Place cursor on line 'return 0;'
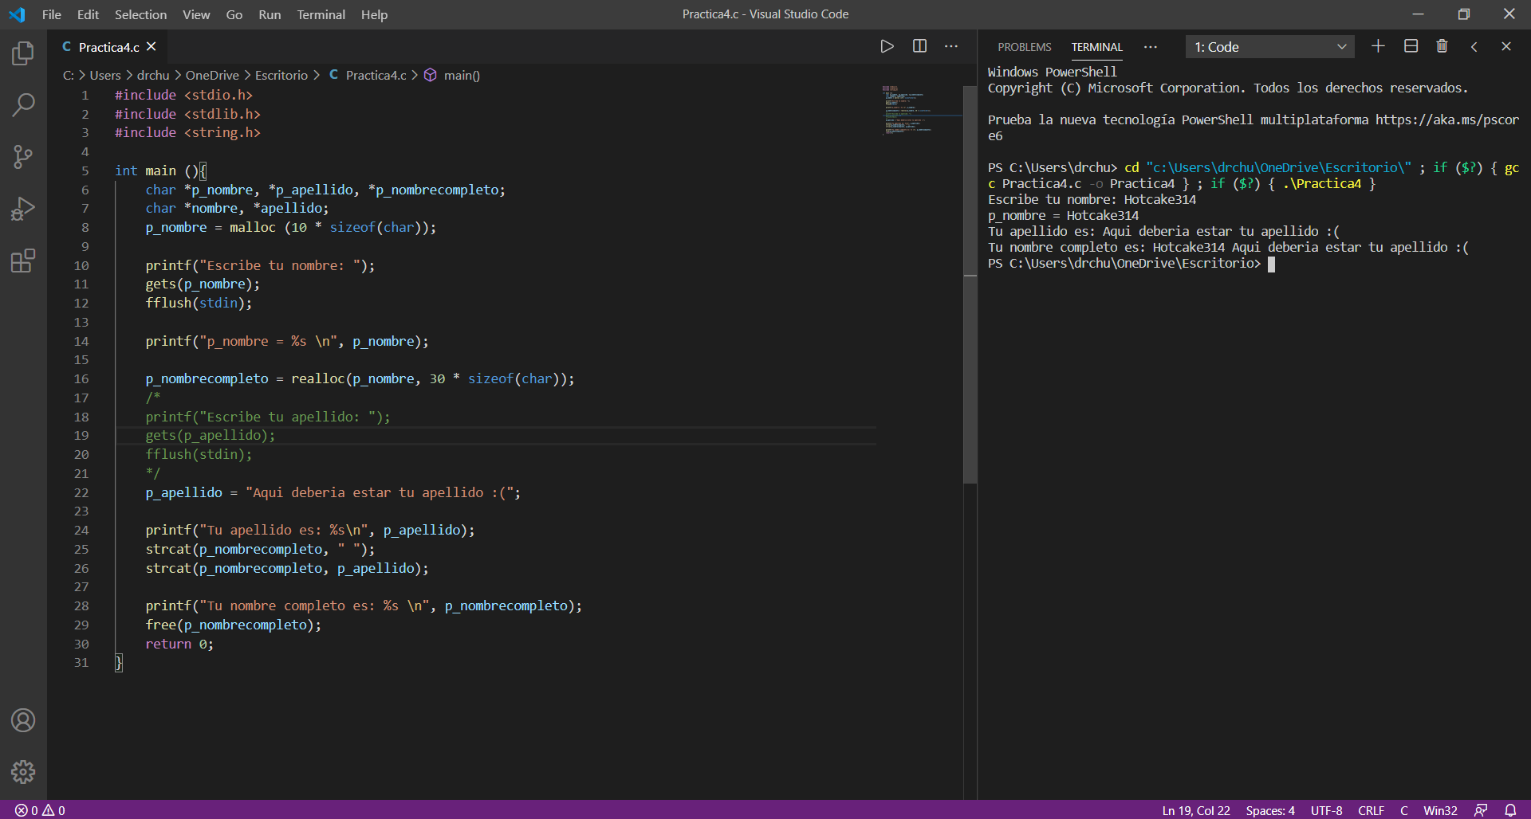This screenshot has width=1531, height=819. coord(179,644)
